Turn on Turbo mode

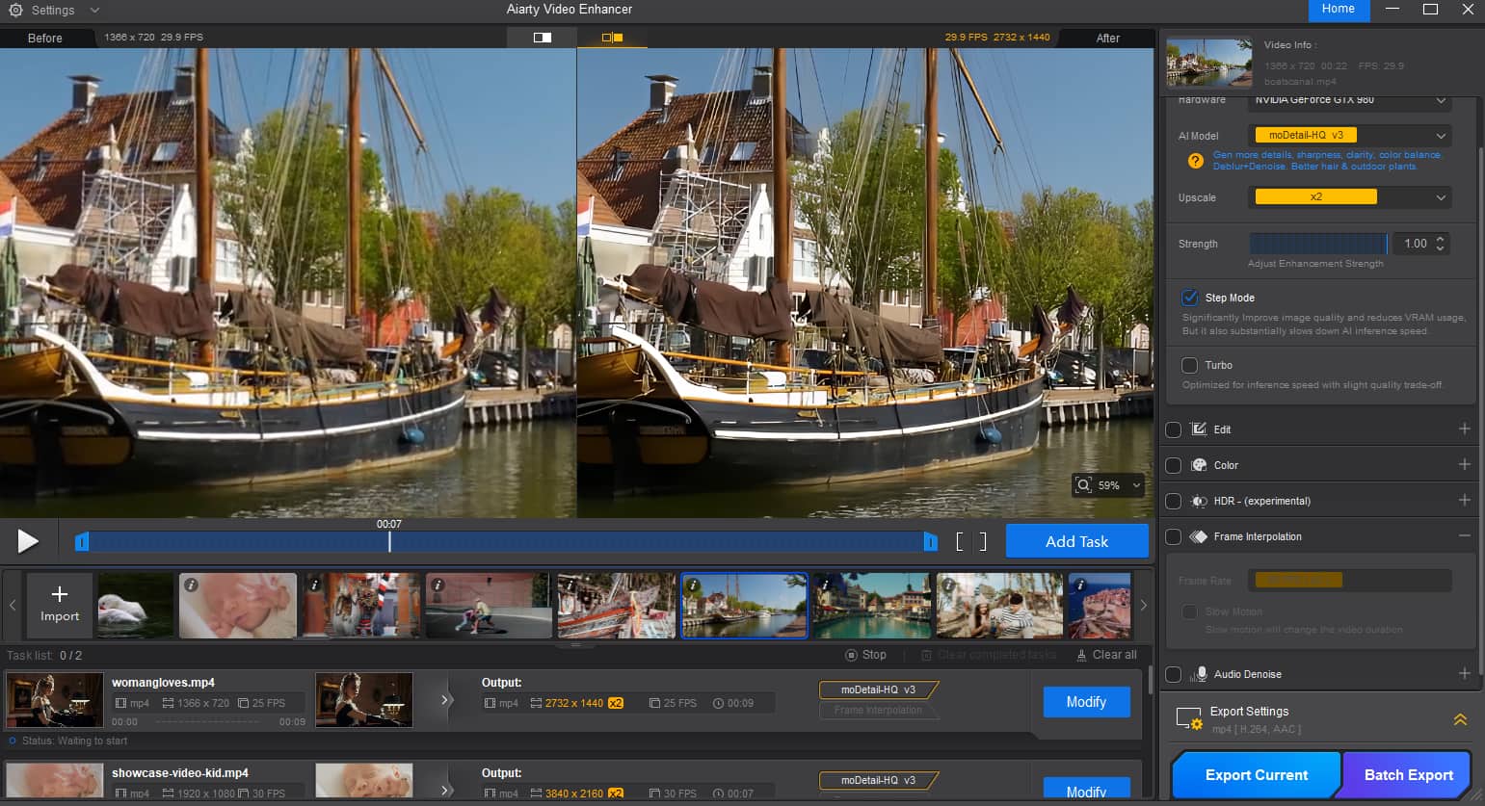click(x=1190, y=364)
